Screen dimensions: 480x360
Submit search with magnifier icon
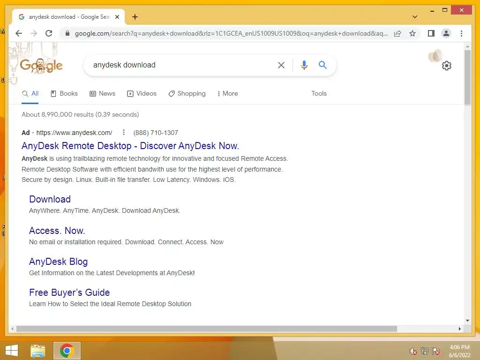[x=322, y=65]
